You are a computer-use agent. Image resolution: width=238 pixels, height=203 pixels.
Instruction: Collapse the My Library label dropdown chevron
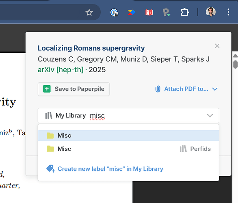click(x=210, y=116)
